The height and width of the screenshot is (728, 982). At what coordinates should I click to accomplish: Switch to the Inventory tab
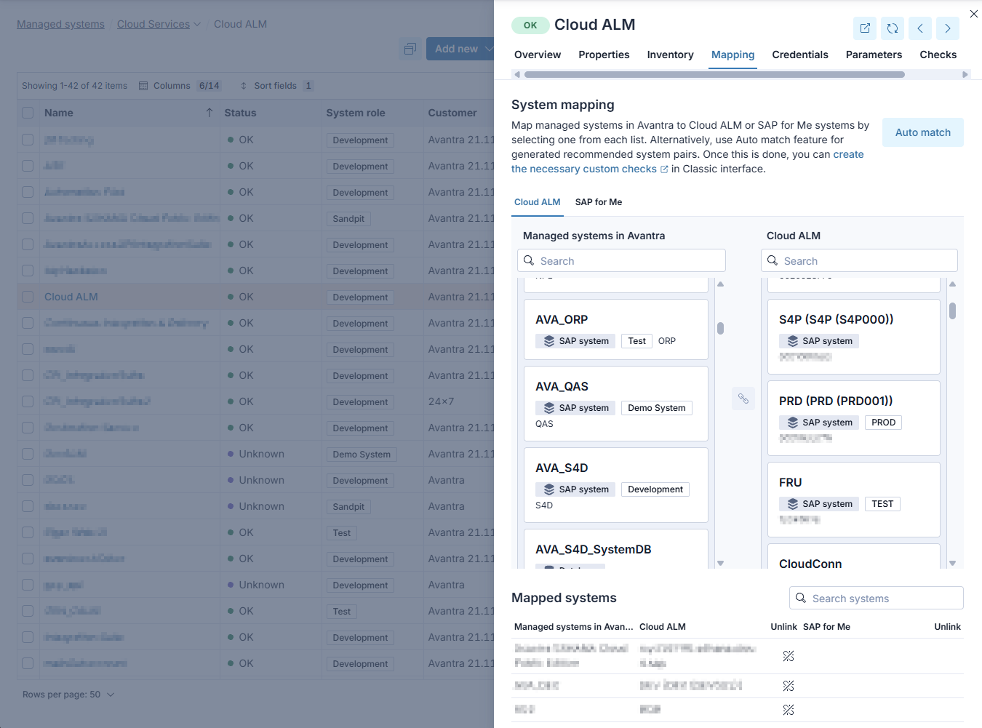[670, 55]
